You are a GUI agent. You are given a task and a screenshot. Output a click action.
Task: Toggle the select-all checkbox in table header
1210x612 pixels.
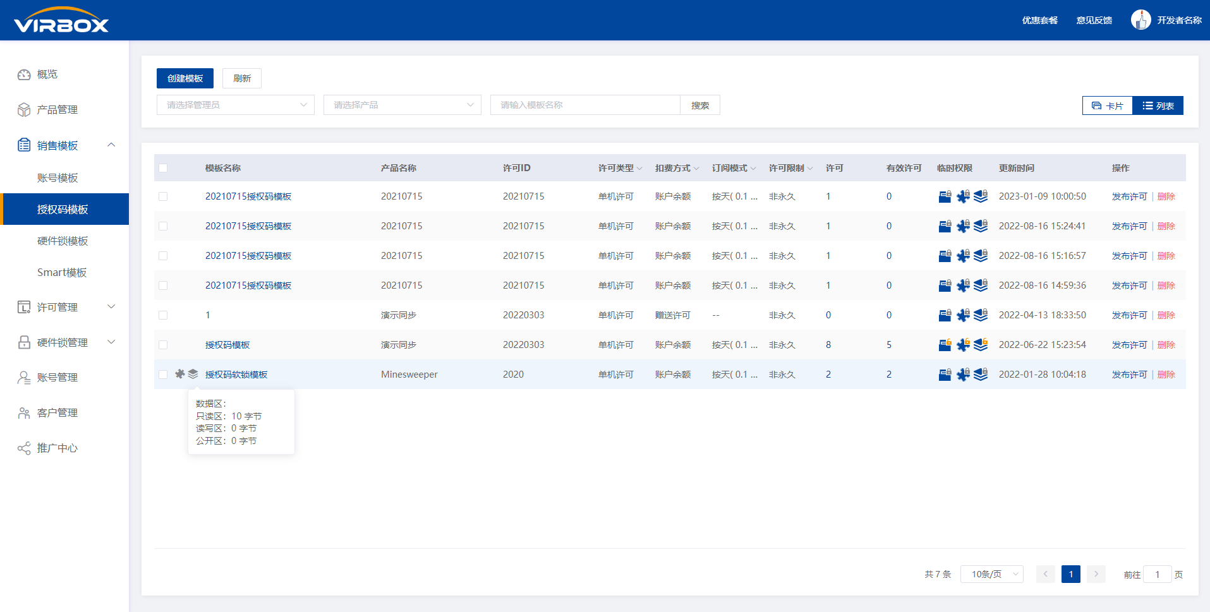pyautogui.click(x=163, y=168)
